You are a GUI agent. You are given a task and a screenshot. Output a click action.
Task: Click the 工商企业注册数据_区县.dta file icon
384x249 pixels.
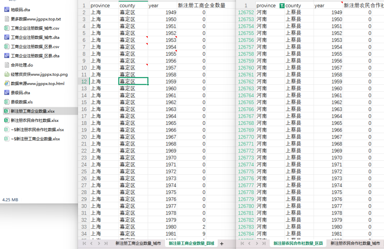pyautogui.click(x=7, y=56)
